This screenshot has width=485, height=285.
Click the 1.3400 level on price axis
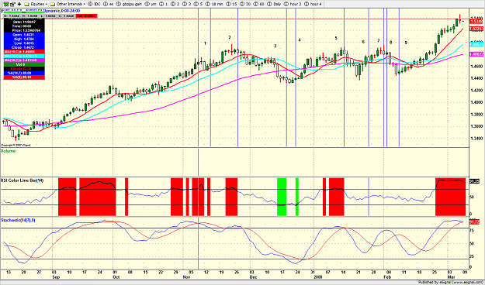click(x=476, y=139)
